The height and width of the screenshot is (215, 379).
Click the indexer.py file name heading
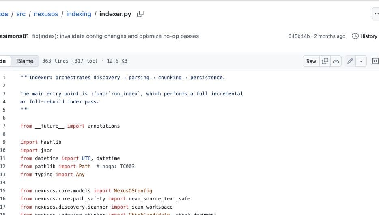coord(115,14)
